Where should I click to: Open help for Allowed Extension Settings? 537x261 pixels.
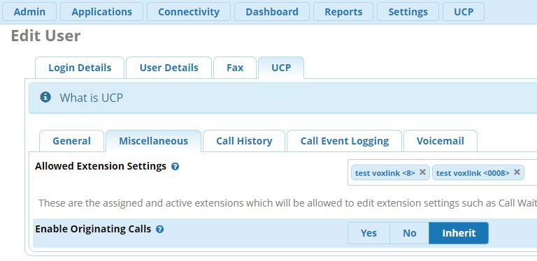[x=175, y=167]
